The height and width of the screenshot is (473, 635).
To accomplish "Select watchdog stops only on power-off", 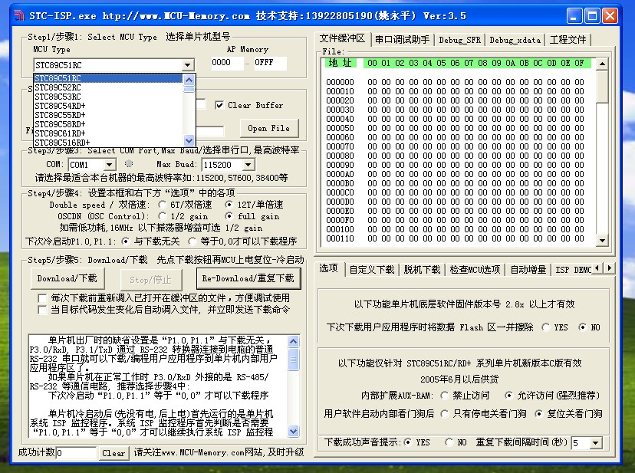I will [x=445, y=414].
